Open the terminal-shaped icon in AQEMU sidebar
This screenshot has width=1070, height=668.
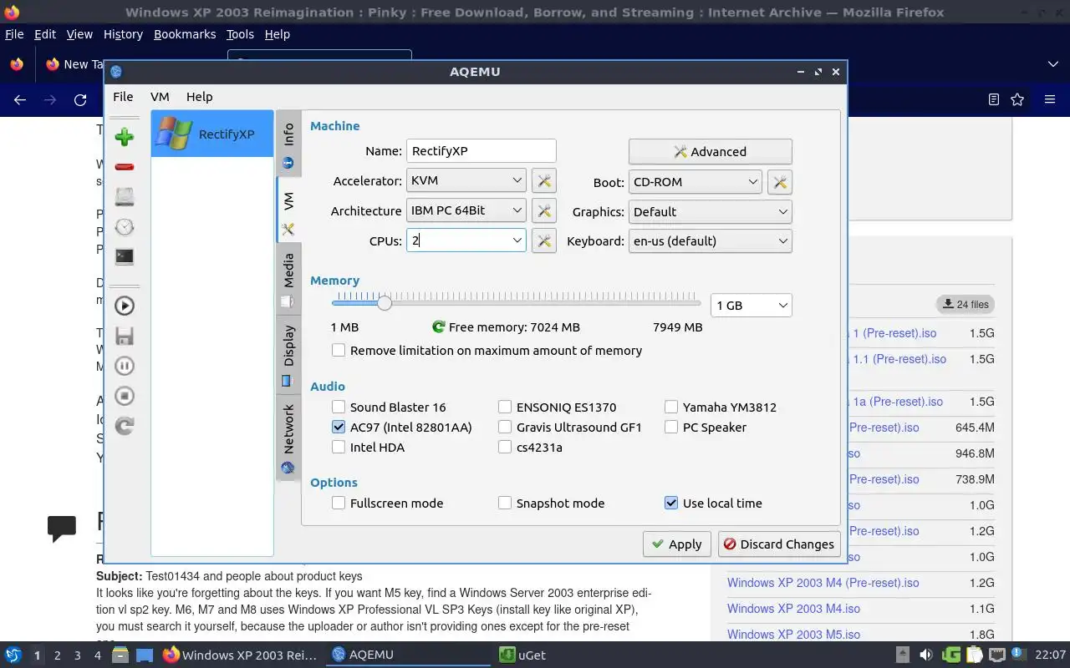(125, 257)
